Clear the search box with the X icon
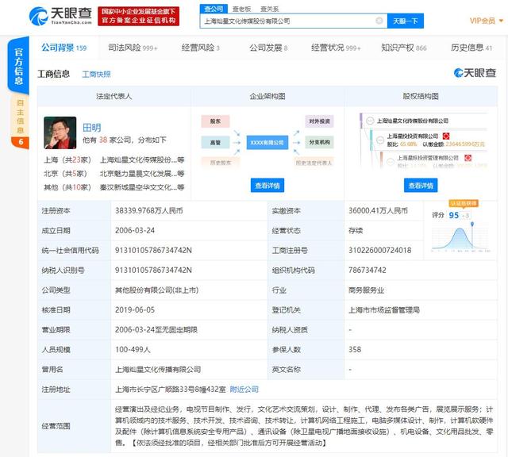The height and width of the screenshot is (457, 508). [379, 21]
